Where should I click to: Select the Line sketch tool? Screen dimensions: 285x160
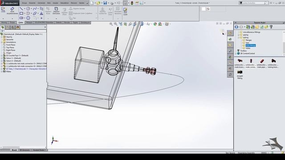[x=21, y=9]
